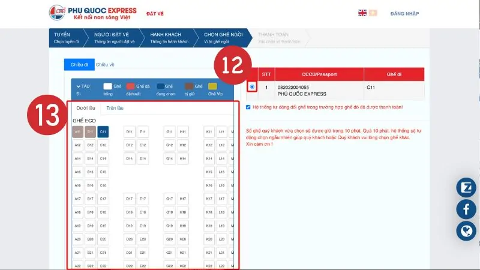Book seat E19
480x270 pixels.
143,226
